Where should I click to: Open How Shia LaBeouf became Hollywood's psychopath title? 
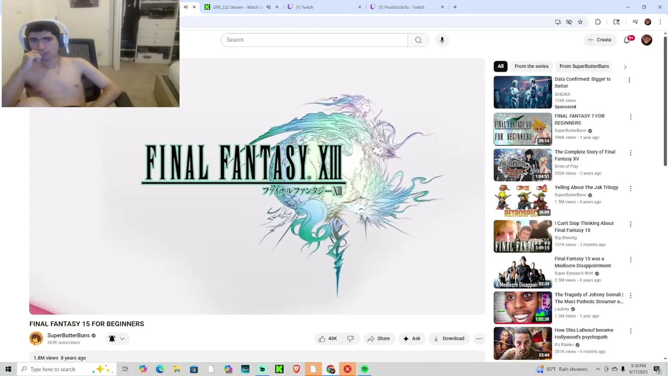click(583, 334)
